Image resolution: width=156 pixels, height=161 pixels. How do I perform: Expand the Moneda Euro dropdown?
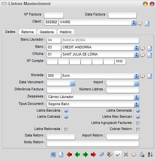(x=136, y=76)
